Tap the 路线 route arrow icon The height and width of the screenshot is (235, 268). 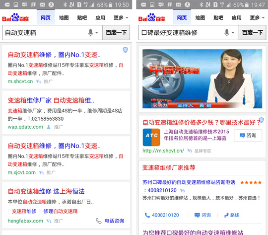coord(226,215)
